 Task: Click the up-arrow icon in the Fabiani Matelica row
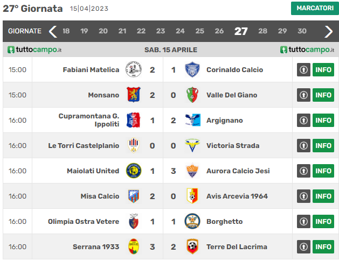(303, 69)
